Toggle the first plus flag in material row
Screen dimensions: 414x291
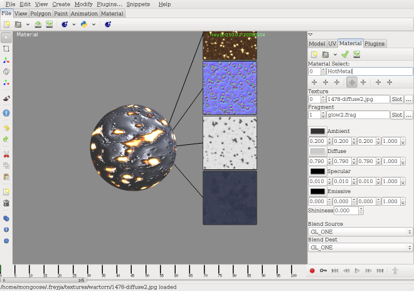(x=314, y=82)
